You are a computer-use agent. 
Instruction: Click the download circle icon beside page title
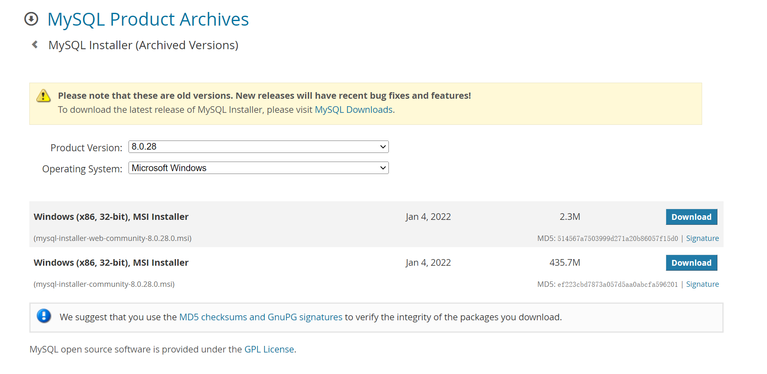(x=31, y=19)
